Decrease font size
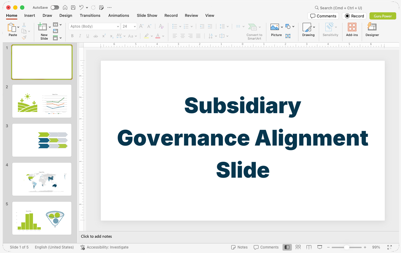Viewport: 401px width, 253px height. [149, 26]
